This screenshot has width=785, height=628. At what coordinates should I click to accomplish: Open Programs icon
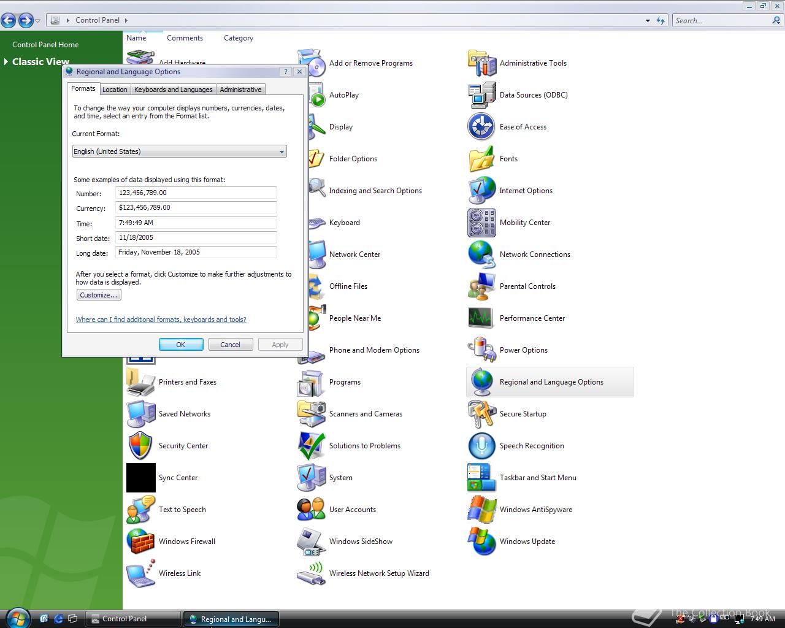click(x=312, y=382)
